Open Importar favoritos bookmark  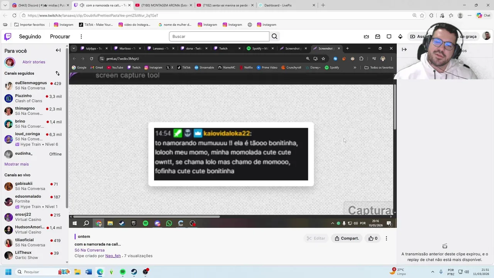[29, 25]
